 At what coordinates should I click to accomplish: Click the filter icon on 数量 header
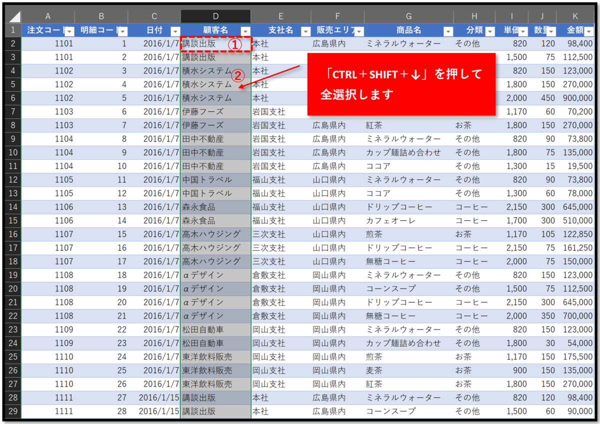(551, 30)
